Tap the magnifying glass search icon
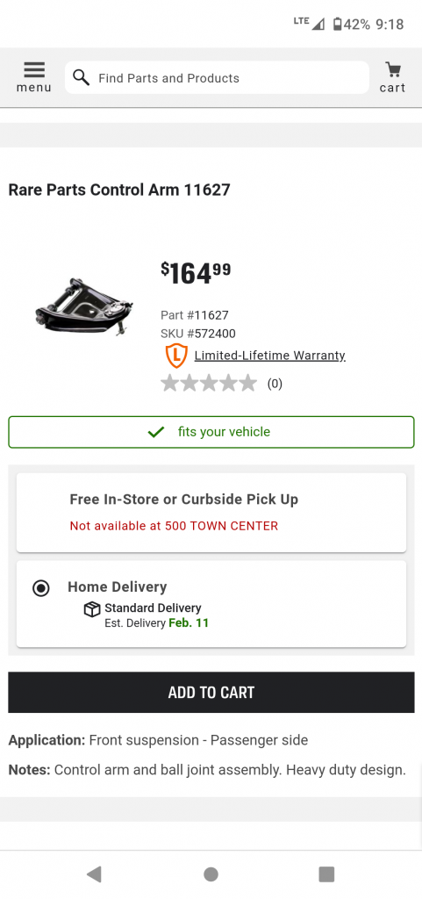The image size is (422, 899). (x=82, y=77)
